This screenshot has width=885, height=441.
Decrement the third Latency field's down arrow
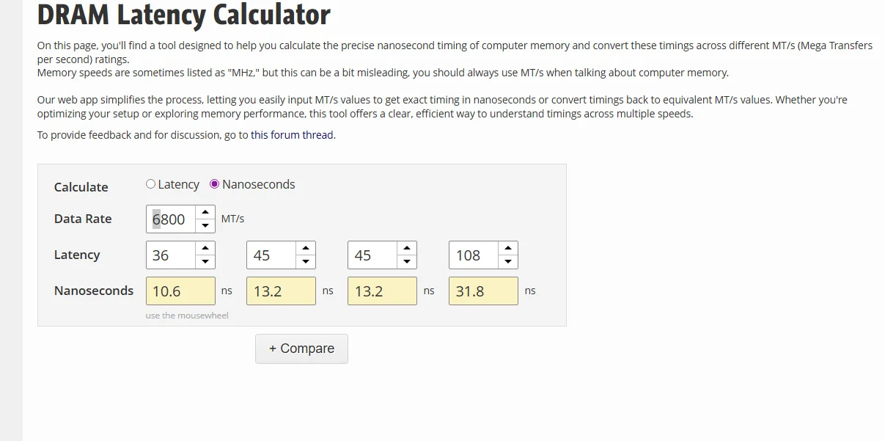pos(408,261)
